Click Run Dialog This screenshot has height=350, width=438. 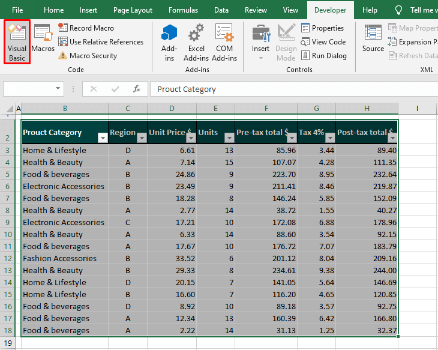(x=324, y=56)
